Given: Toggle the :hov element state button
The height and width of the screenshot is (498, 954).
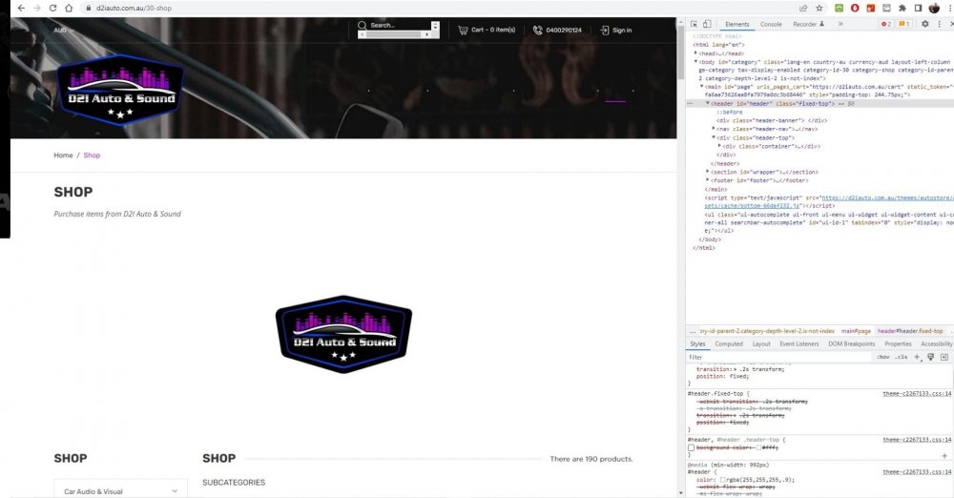Looking at the screenshot, I should click(x=883, y=358).
